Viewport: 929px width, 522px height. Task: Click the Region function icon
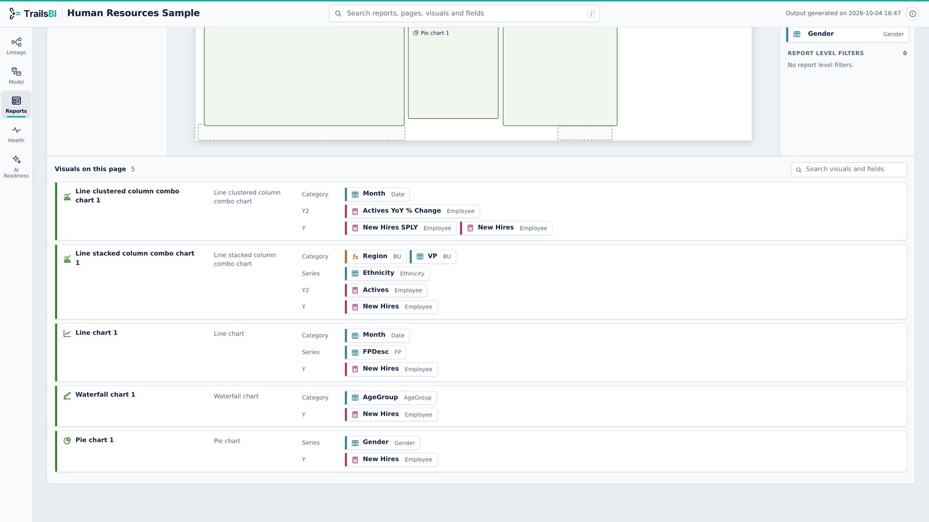[x=355, y=256]
